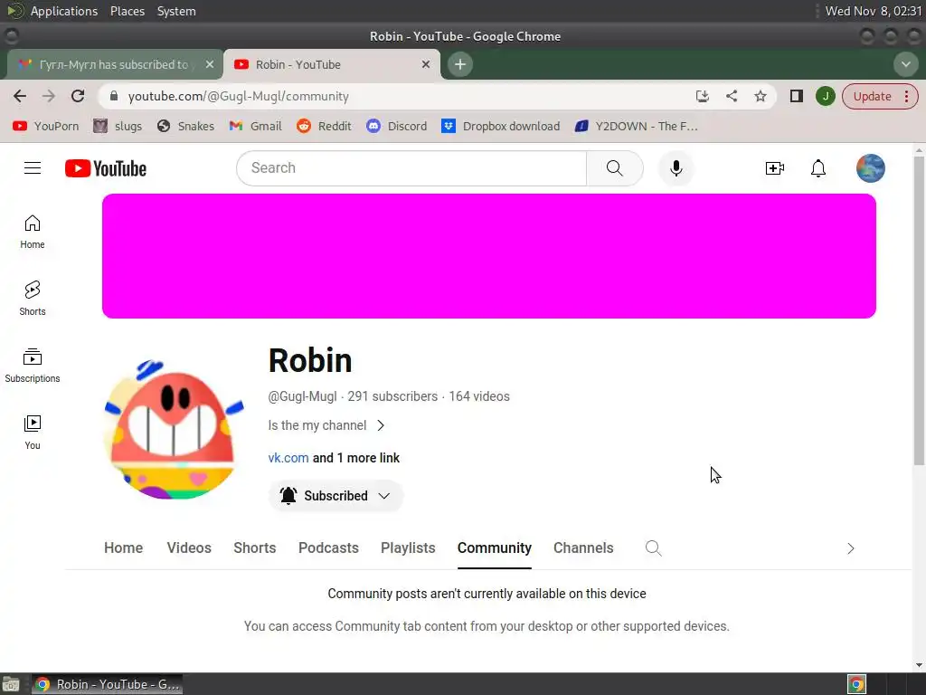
Task: Share this page via address bar icon
Action: click(x=731, y=96)
